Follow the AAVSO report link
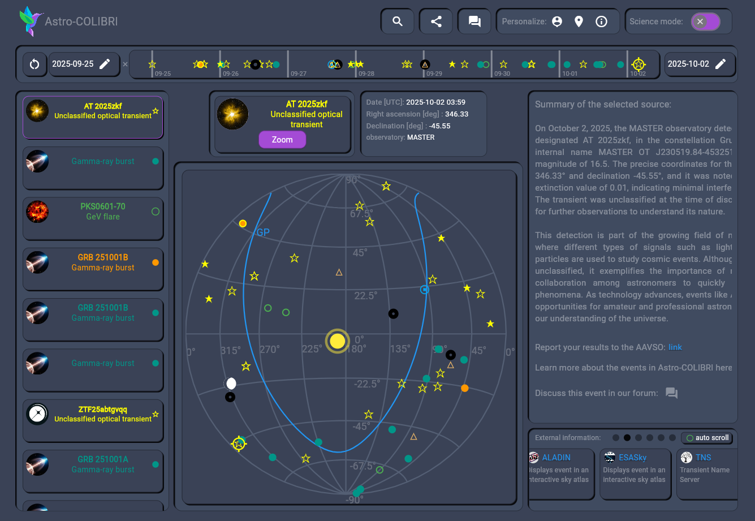 675,347
